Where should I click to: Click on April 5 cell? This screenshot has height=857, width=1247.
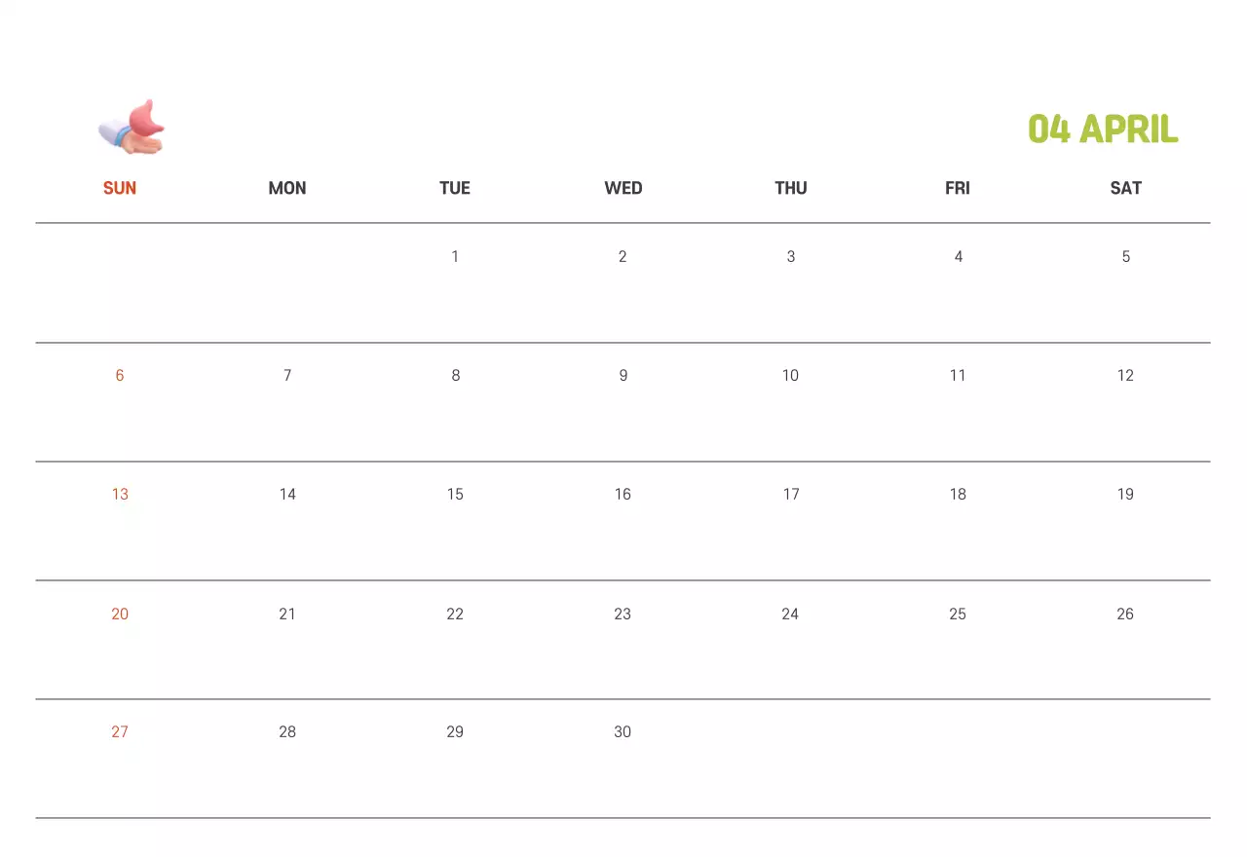pos(1125,257)
